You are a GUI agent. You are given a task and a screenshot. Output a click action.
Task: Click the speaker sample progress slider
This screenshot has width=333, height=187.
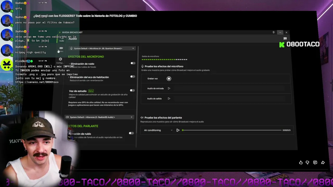(x=232, y=130)
